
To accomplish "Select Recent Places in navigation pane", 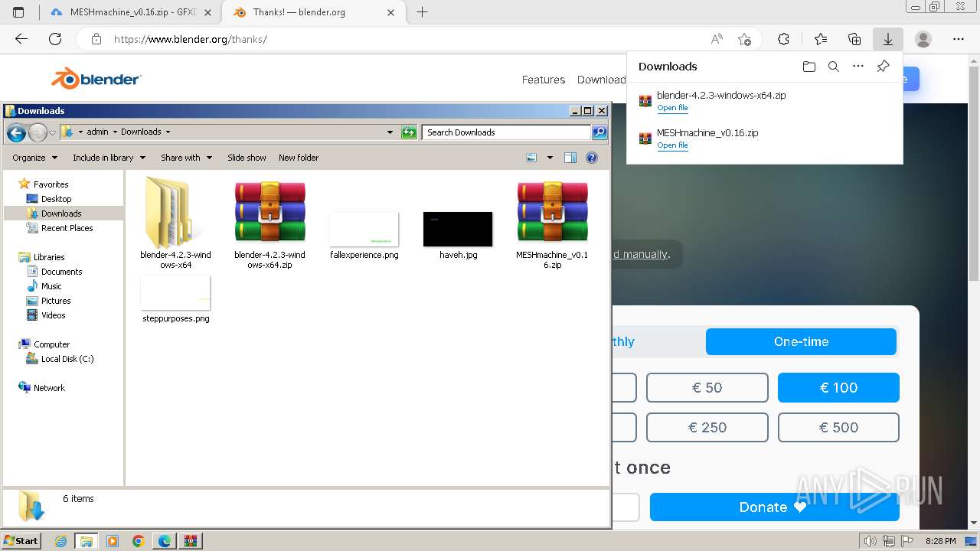I will tap(67, 228).
